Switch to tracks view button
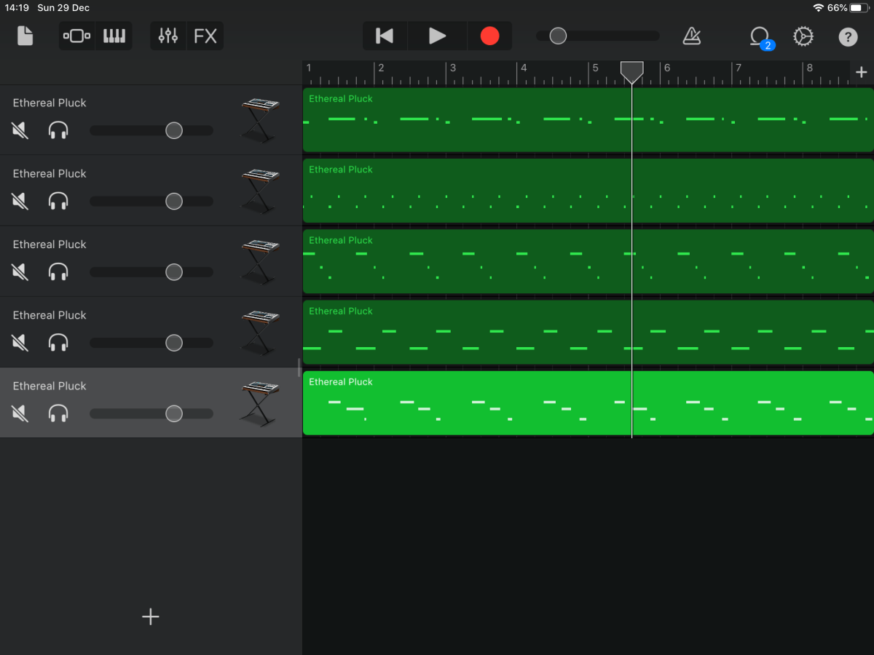 click(77, 36)
